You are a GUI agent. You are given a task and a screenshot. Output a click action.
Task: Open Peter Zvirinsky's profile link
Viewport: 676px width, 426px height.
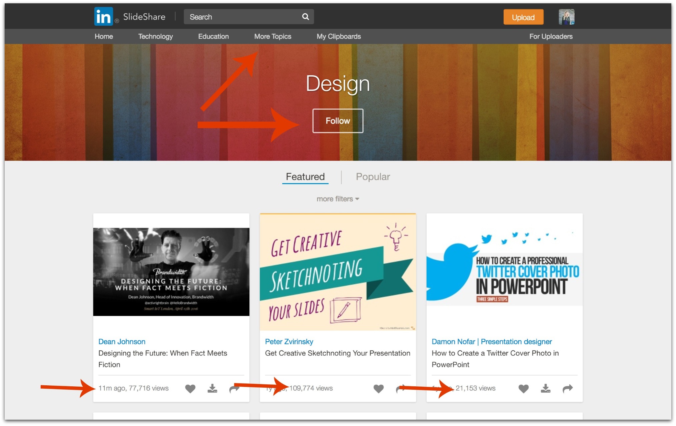289,342
